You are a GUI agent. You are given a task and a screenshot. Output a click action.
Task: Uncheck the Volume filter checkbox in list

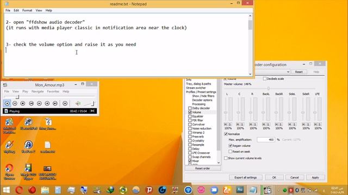(x=190, y=112)
